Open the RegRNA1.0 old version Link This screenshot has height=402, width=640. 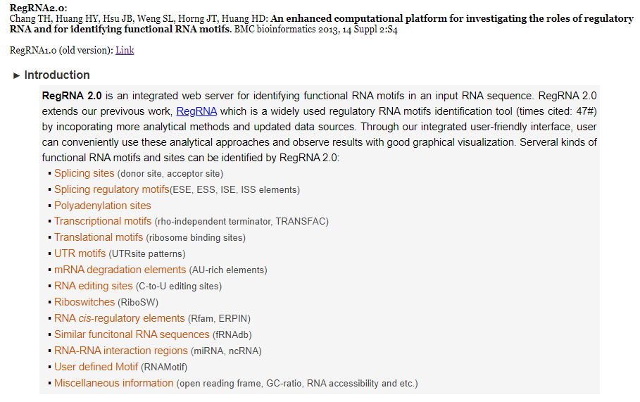[125, 50]
